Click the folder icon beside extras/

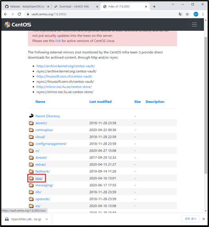pos(31,165)
